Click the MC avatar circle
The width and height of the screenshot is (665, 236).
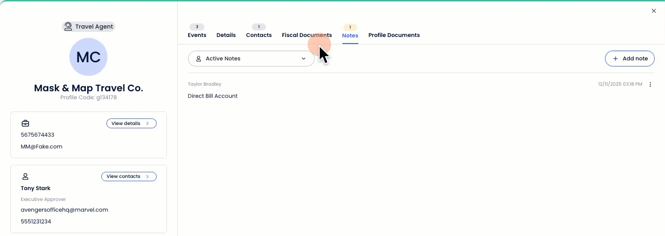click(x=88, y=57)
